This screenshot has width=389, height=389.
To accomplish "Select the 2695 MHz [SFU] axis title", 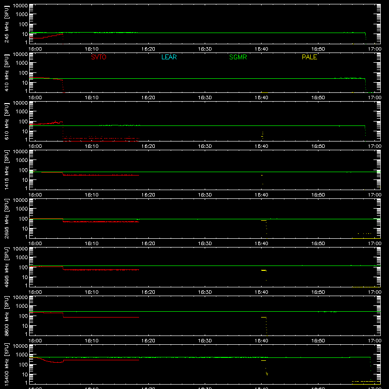I will point(7,218).
